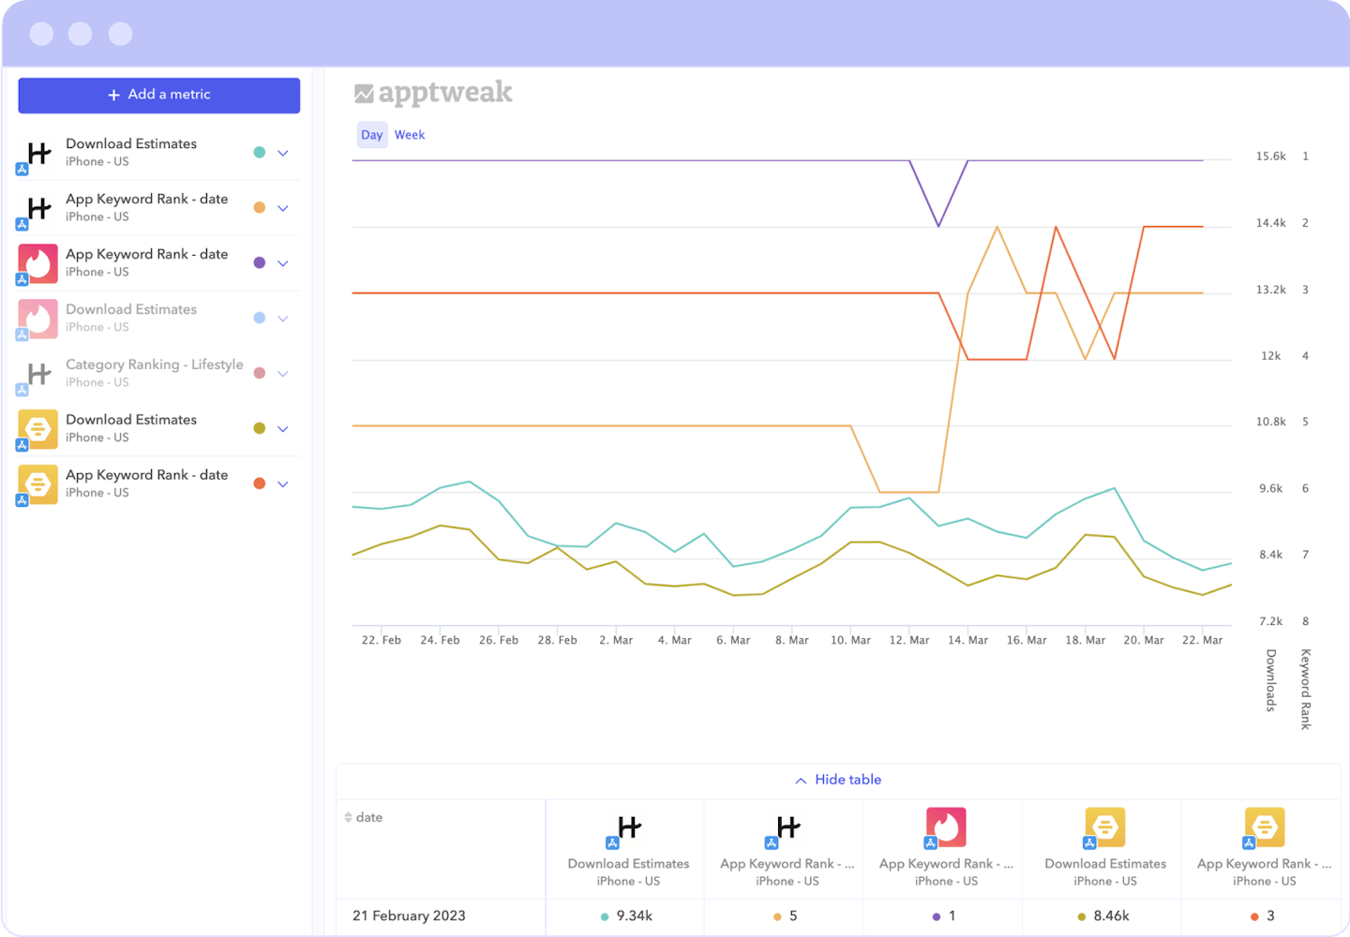Screen dimensions: 1350x937
Task: Click the Tinder icon in the table header
Action: pos(945,827)
